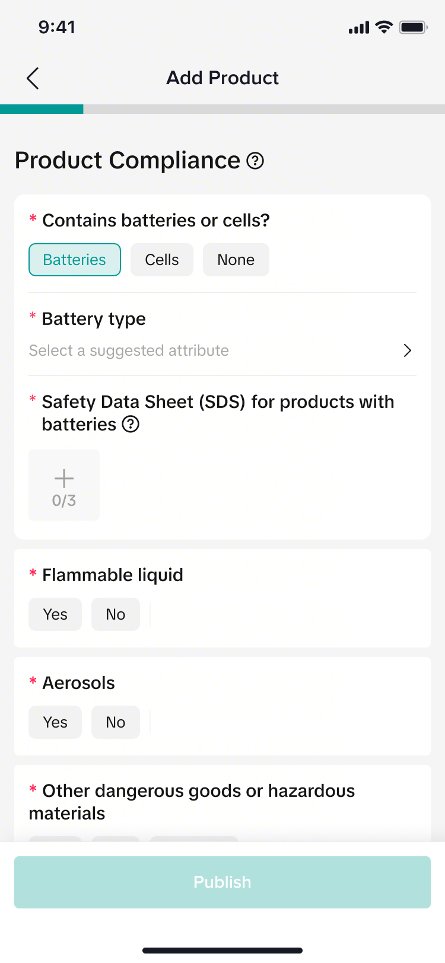Image resolution: width=445 pixels, height=963 pixels.
Task: Choose No for Flammable liquid
Action: (x=116, y=614)
